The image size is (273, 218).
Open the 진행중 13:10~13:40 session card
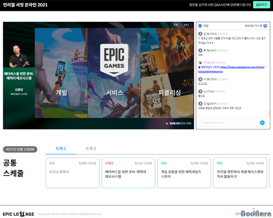128,173
